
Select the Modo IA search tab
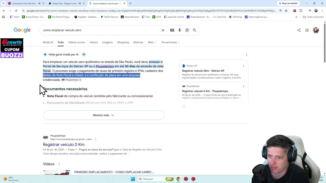click(48, 42)
